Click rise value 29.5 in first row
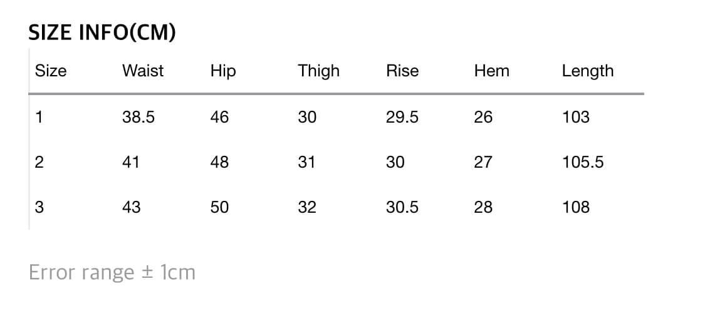This screenshot has width=705, height=311. pyautogui.click(x=402, y=117)
